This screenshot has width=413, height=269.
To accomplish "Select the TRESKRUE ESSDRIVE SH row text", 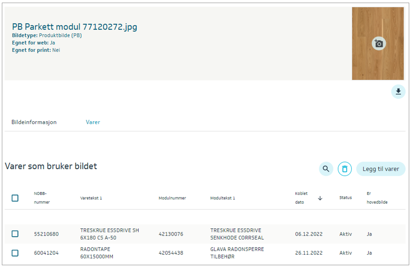I will (x=109, y=234).
